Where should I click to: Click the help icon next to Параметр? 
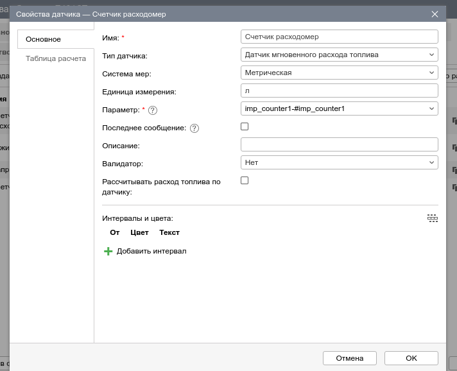[x=153, y=110]
